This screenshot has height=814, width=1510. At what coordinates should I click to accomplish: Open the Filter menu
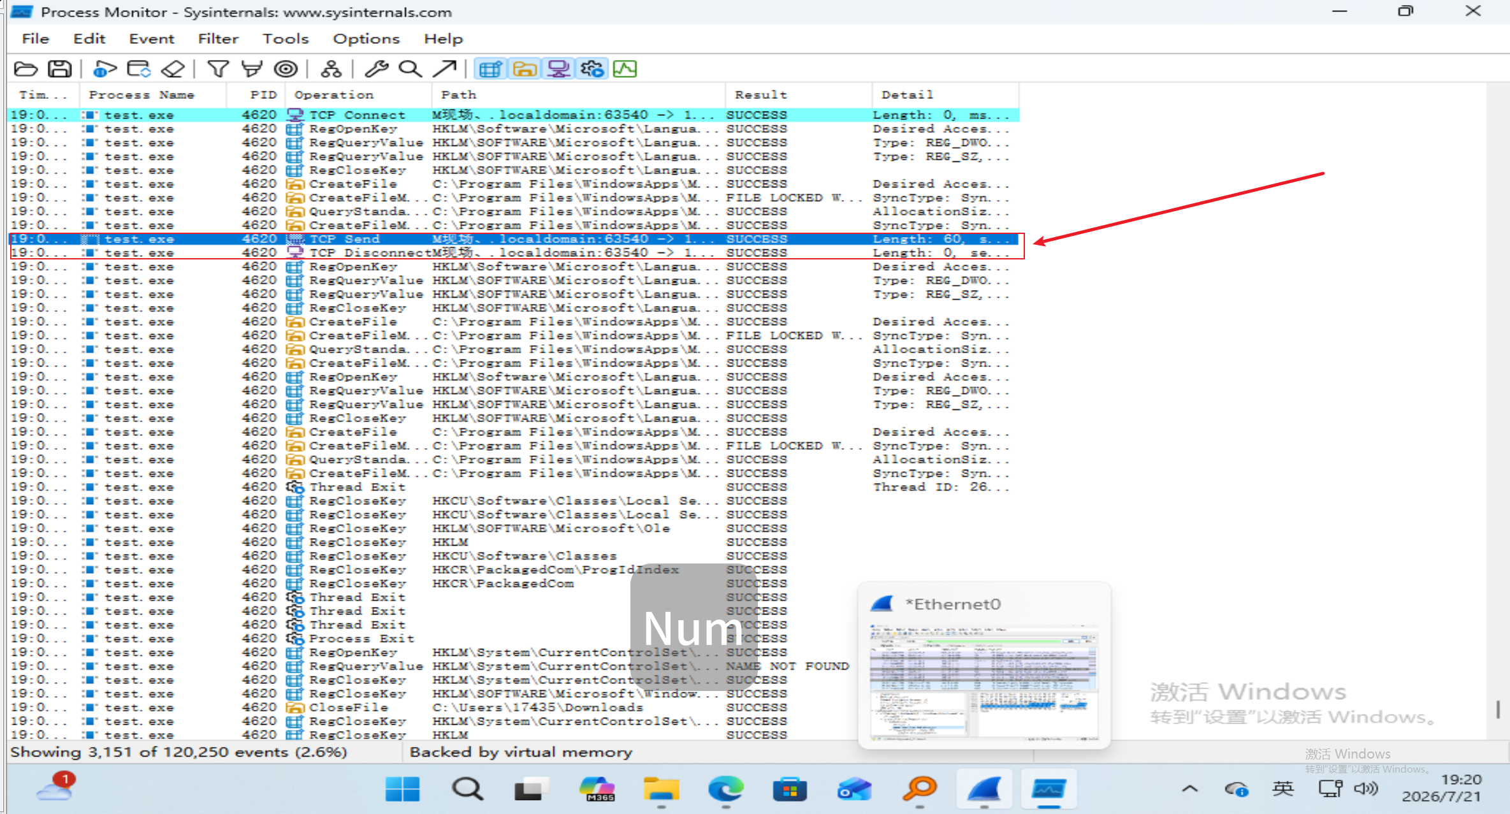click(218, 39)
